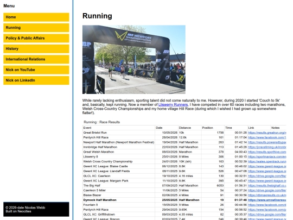Select the Dymock Half Marathon event cell
The image size is (293, 220).
pos(119,200)
